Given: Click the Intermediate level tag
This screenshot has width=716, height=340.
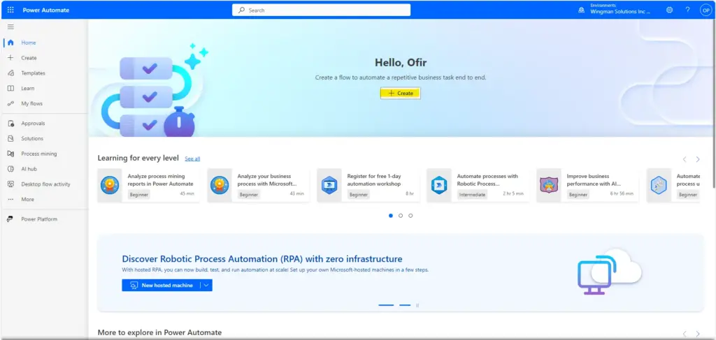Looking at the screenshot, I should coord(472,195).
